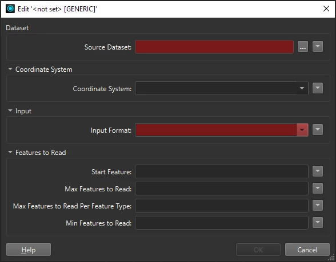
Task: Focus the Max Features to Read field
Action: (x=222, y=189)
